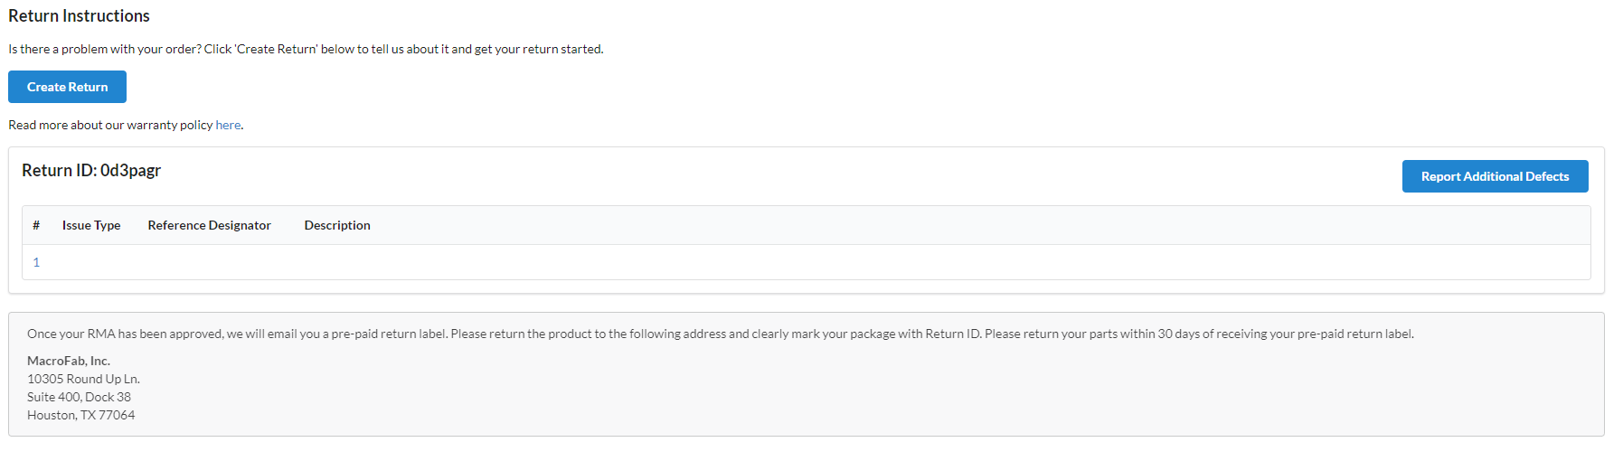The width and height of the screenshot is (1623, 461).
Task: Click the Suite 400, Dock 38 line
Action: (x=79, y=397)
